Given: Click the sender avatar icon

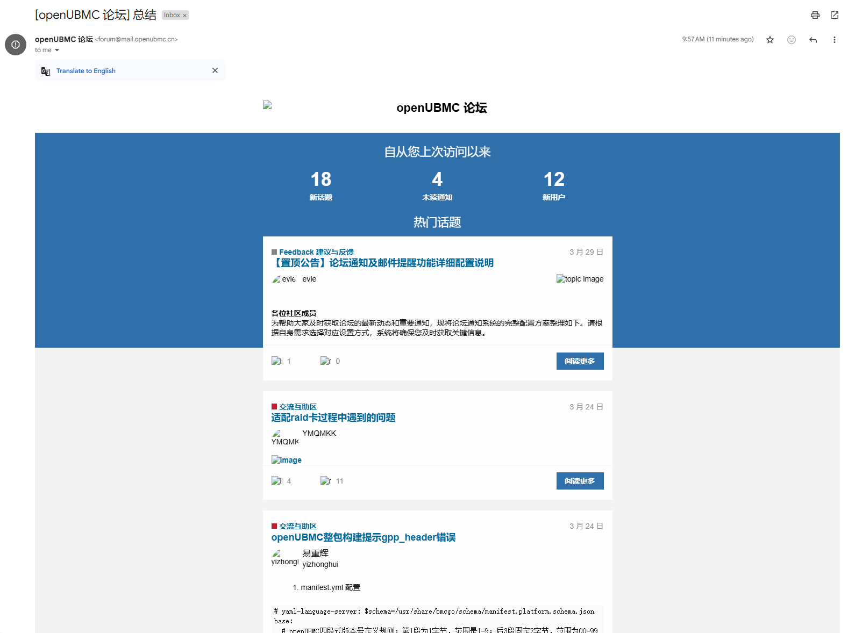Looking at the screenshot, I should pyautogui.click(x=16, y=45).
